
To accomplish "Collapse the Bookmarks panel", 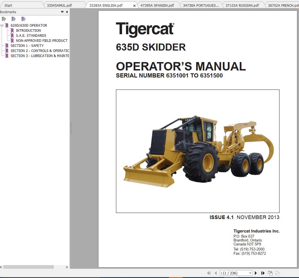I will tap(66, 12).
